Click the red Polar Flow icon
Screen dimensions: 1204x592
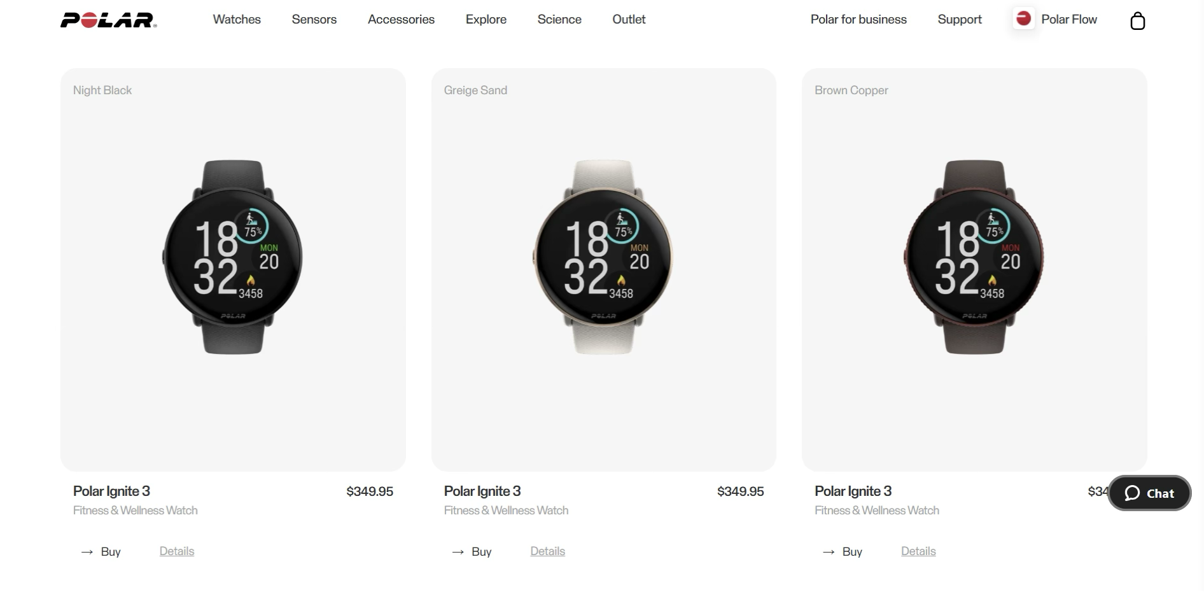(1023, 18)
